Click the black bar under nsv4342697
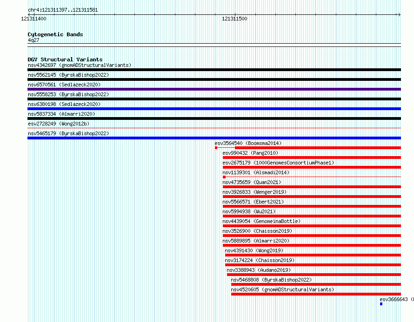414x322 pixels. click(x=214, y=70)
